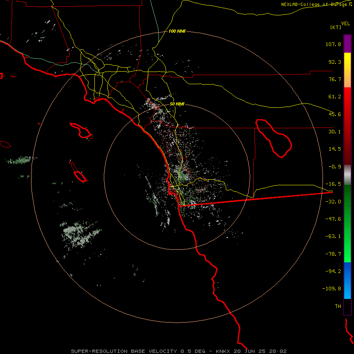Screen dimensions: 354x354
Task: Click the yellow segment of the velocity color bar
Action: (347, 70)
